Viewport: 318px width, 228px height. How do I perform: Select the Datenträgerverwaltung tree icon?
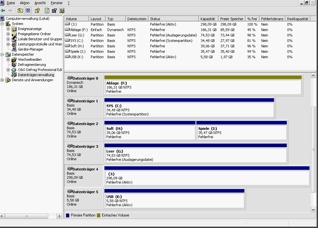click(14, 75)
